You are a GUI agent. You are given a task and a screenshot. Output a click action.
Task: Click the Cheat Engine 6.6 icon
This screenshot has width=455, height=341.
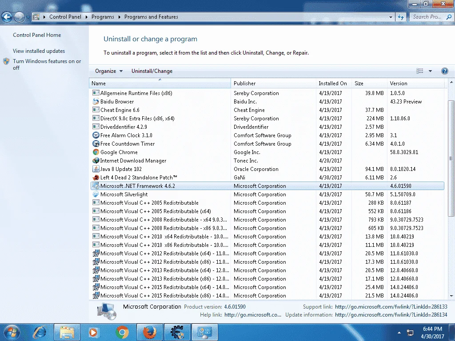pos(96,110)
